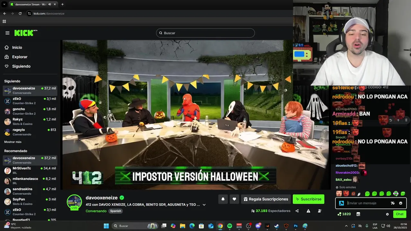
Task: Click the green Chat send button
Action: tap(400, 214)
